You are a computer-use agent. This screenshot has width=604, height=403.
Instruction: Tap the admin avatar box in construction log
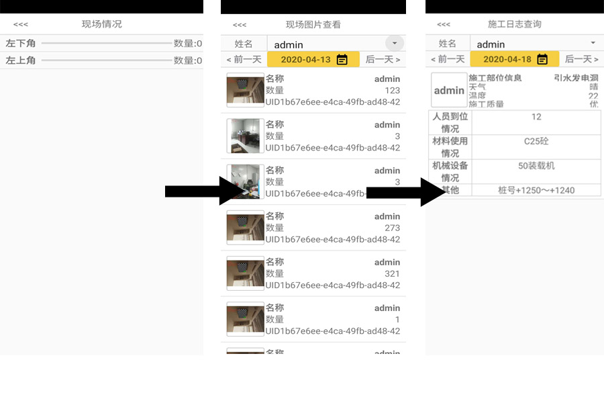click(x=449, y=91)
